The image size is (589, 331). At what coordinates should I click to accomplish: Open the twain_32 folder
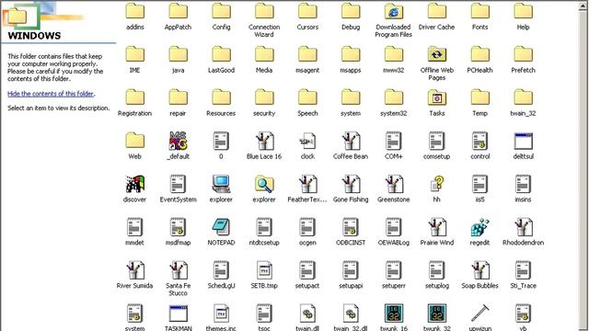(523, 98)
